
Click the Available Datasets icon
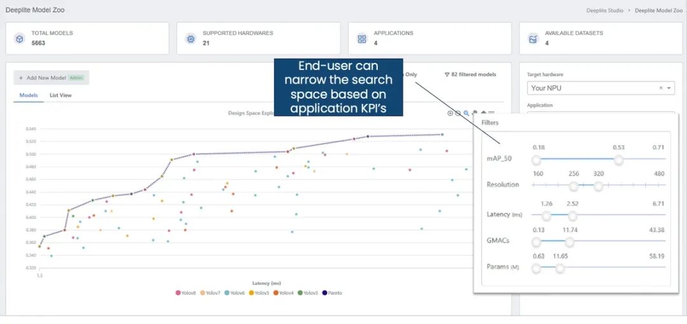[533, 39]
